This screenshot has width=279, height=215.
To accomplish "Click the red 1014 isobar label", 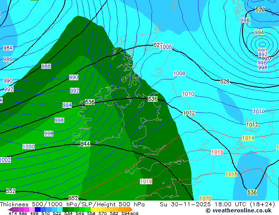I will click(248, 138).
